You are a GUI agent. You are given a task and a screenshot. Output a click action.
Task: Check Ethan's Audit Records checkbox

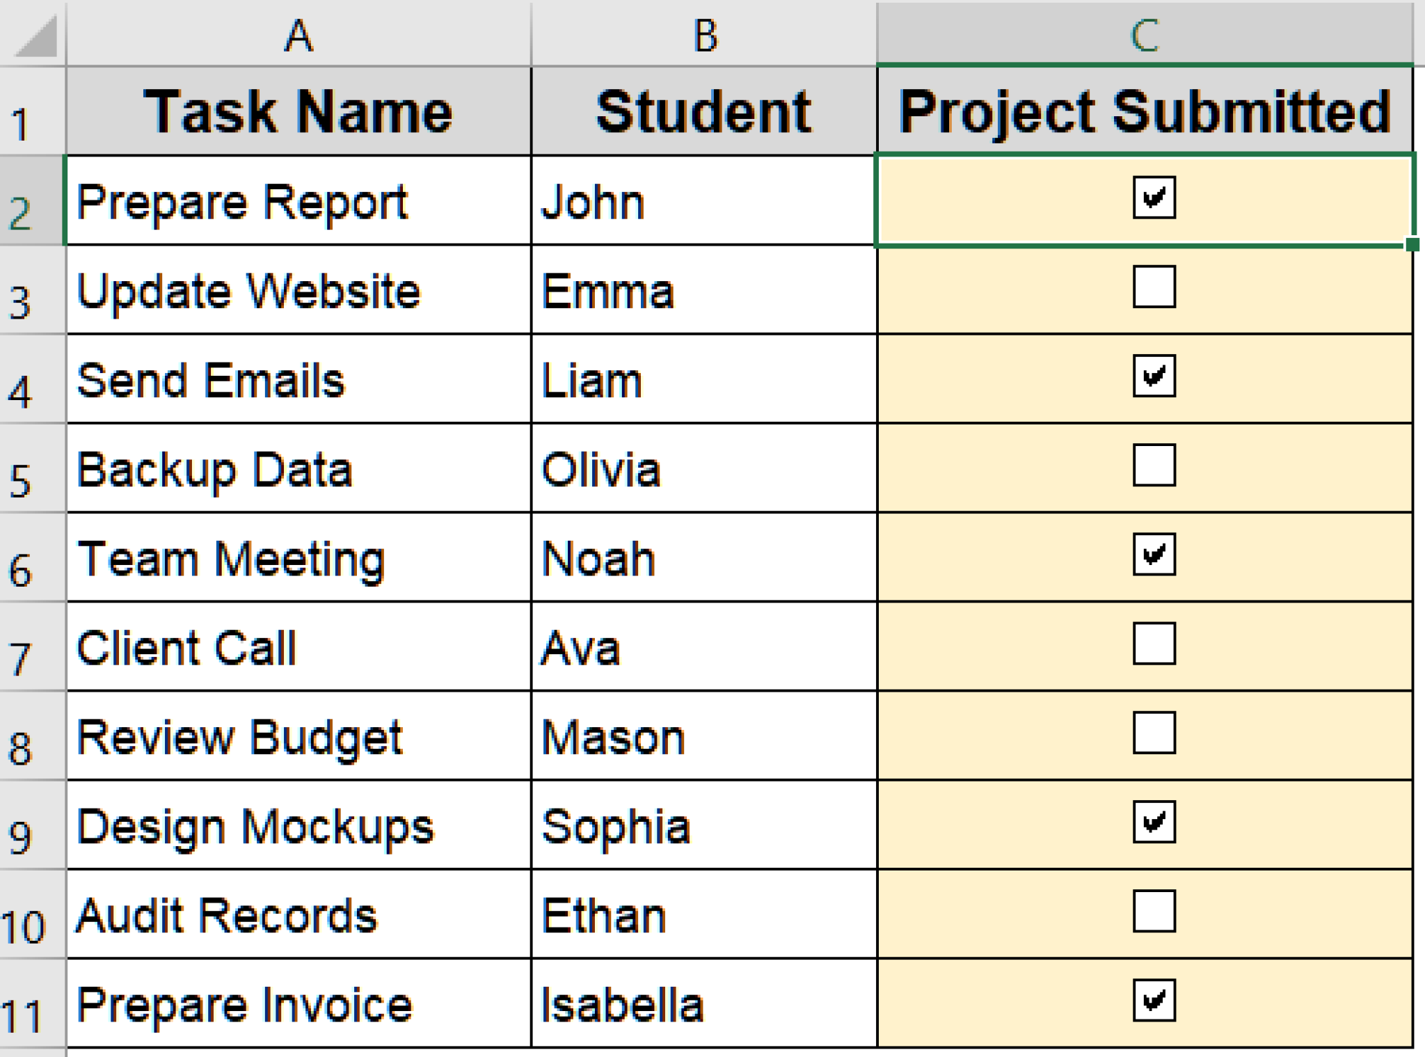point(1154,911)
